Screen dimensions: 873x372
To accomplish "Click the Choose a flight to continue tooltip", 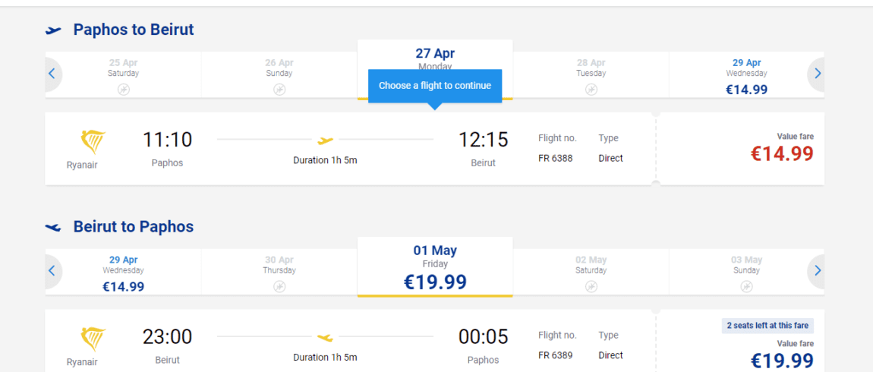I will [x=435, y=87].
